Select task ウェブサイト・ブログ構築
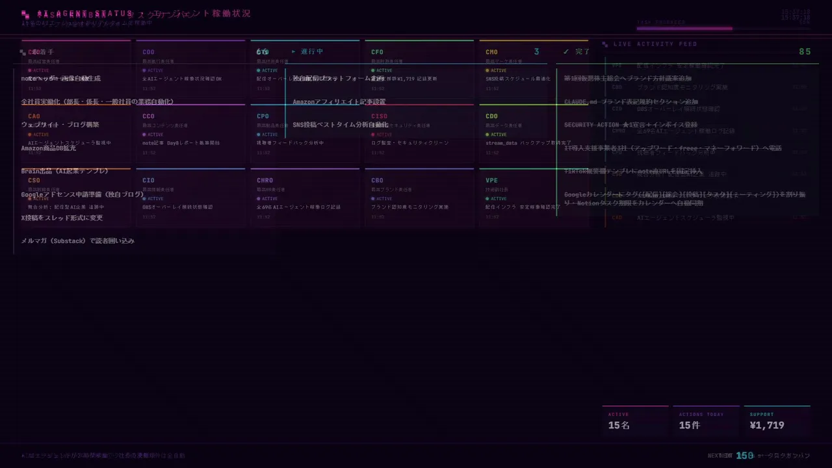 coord(60,125)
